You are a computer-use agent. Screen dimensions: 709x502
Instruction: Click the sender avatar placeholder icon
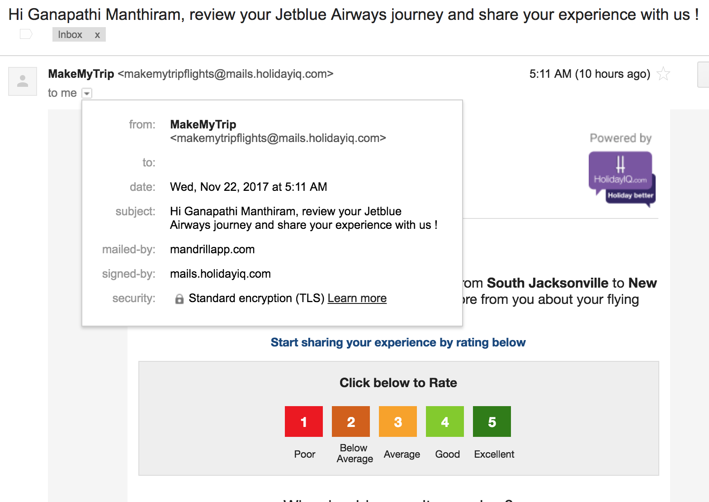click(x=23, y=81)
